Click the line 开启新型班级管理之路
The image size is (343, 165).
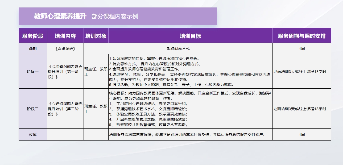click(148, 119)
